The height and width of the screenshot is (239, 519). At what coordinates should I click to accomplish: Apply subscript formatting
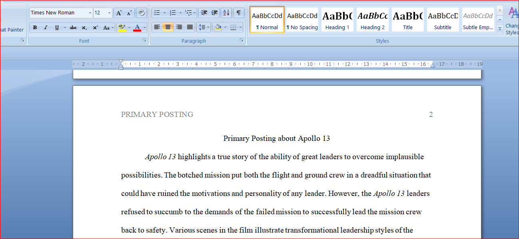(84, 28)
